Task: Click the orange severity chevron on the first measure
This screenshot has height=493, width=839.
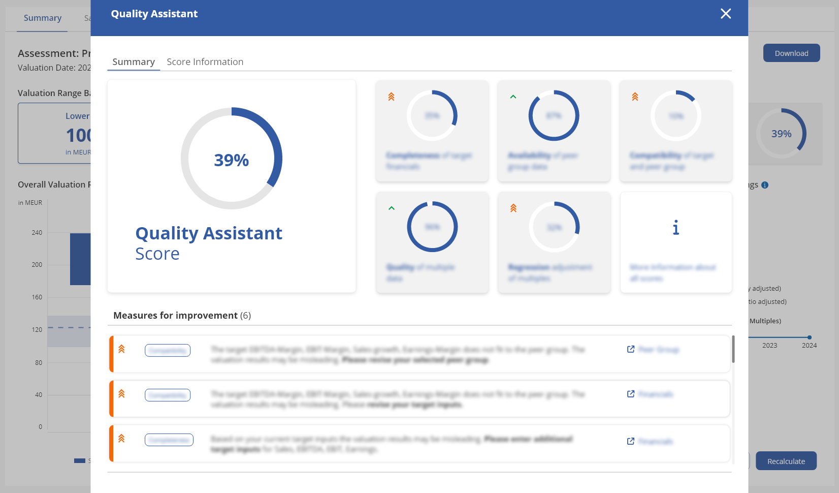Action: (x=121, y=350)
